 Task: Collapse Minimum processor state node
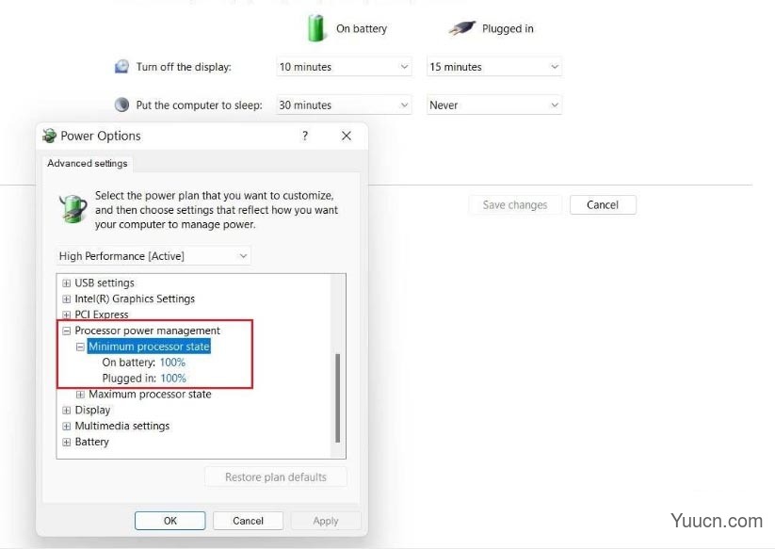(80, 347)
